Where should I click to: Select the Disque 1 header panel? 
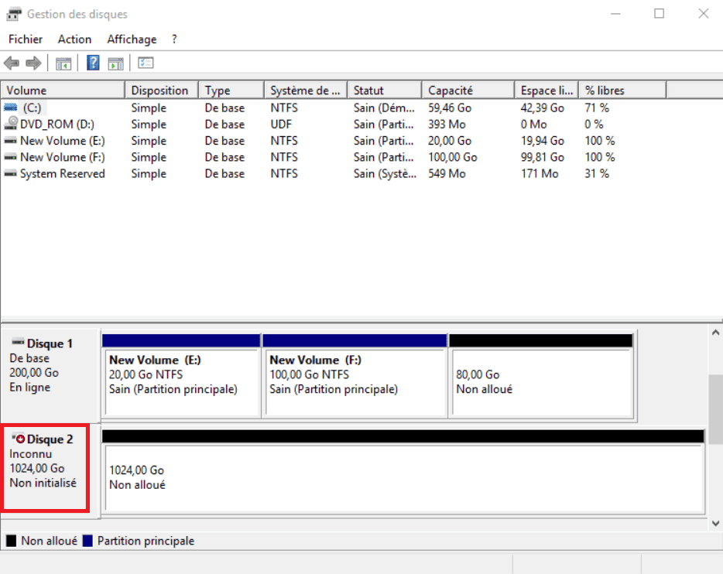51,375
